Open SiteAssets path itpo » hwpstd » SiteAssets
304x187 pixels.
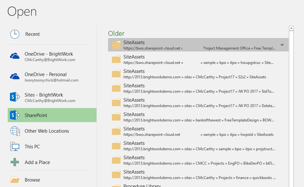pyautogui.click(x=198, y=131)
